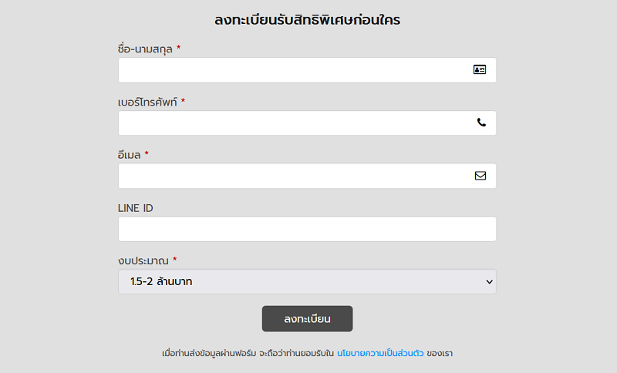Focus the ชื่อ-นามสกุล name input field

tap(293, 70)
